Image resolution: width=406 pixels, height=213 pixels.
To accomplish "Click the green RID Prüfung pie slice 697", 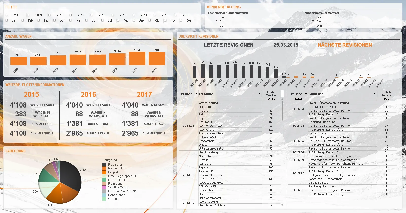I will [x=49, y=176].
